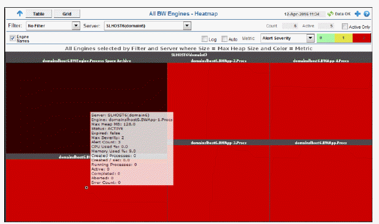This screenshot has height=224, width=379.
Task: Click the BWEngine.Process Space Archive label
Action: pos(87,61)
